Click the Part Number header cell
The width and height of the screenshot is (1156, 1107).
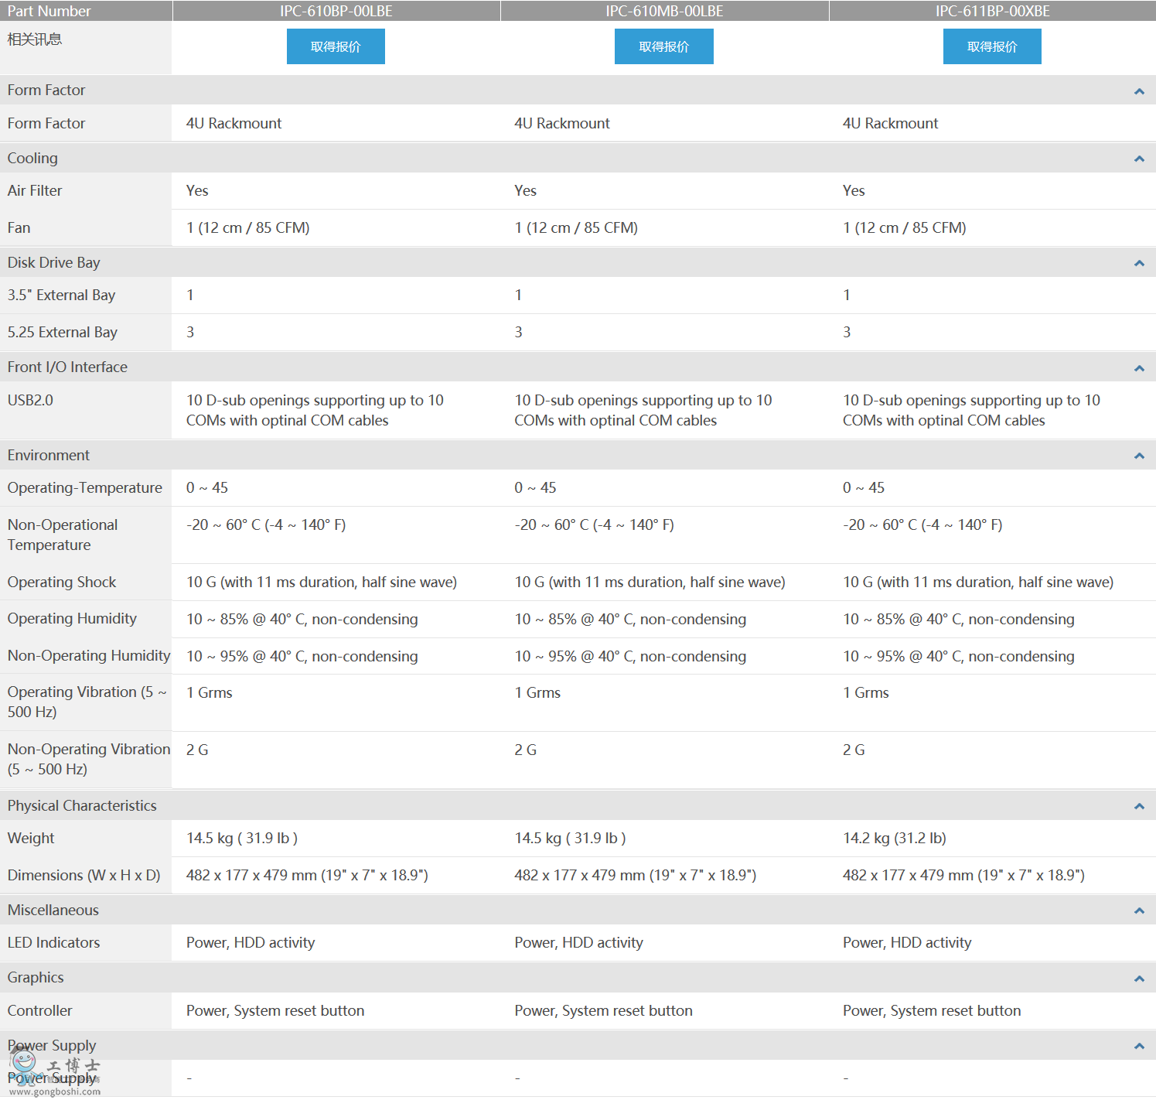[x=49, y=11]
